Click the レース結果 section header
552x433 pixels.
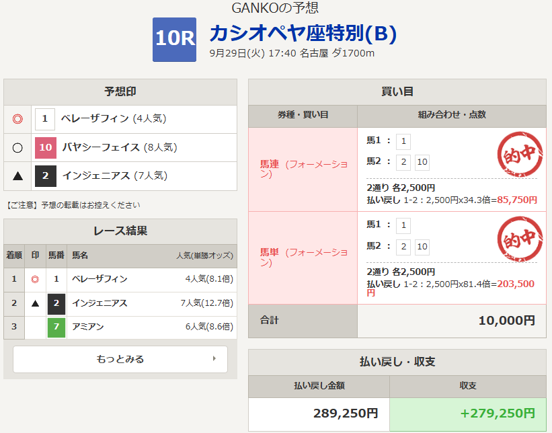(x=120, y=231)
